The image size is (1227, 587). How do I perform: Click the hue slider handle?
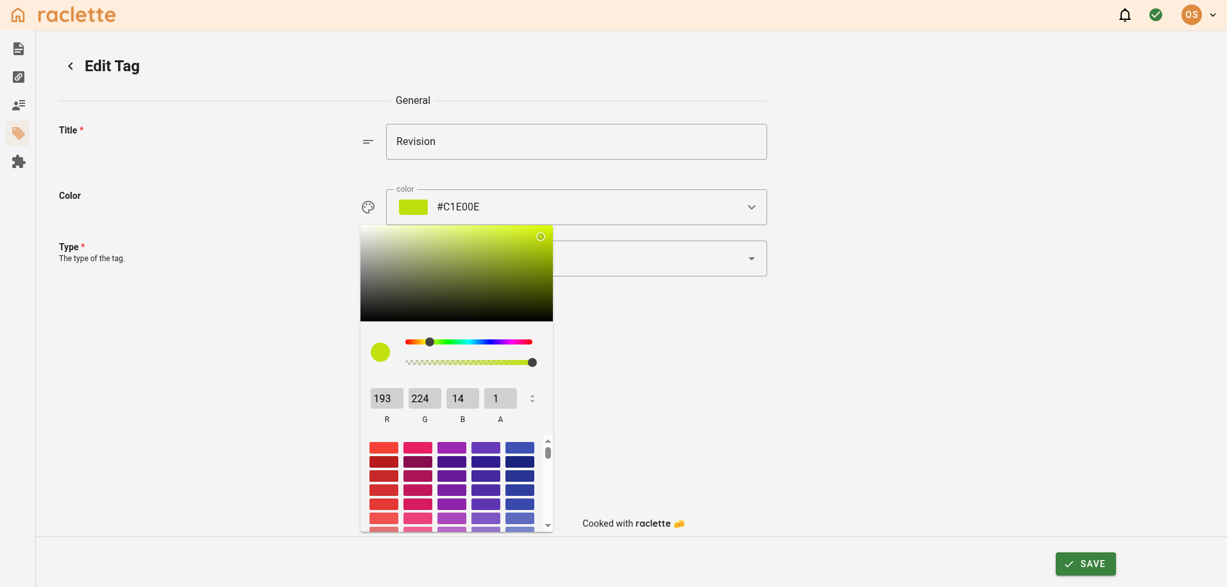click(430, 342)
